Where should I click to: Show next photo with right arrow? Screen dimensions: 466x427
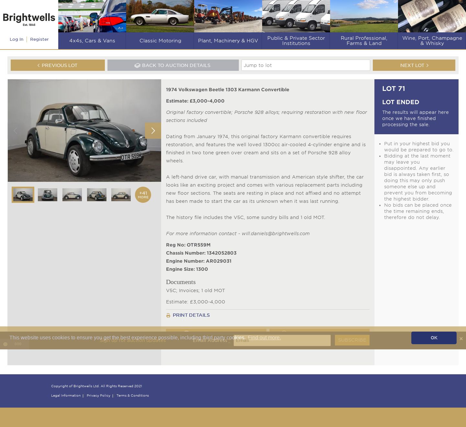[x=153, y=131]
